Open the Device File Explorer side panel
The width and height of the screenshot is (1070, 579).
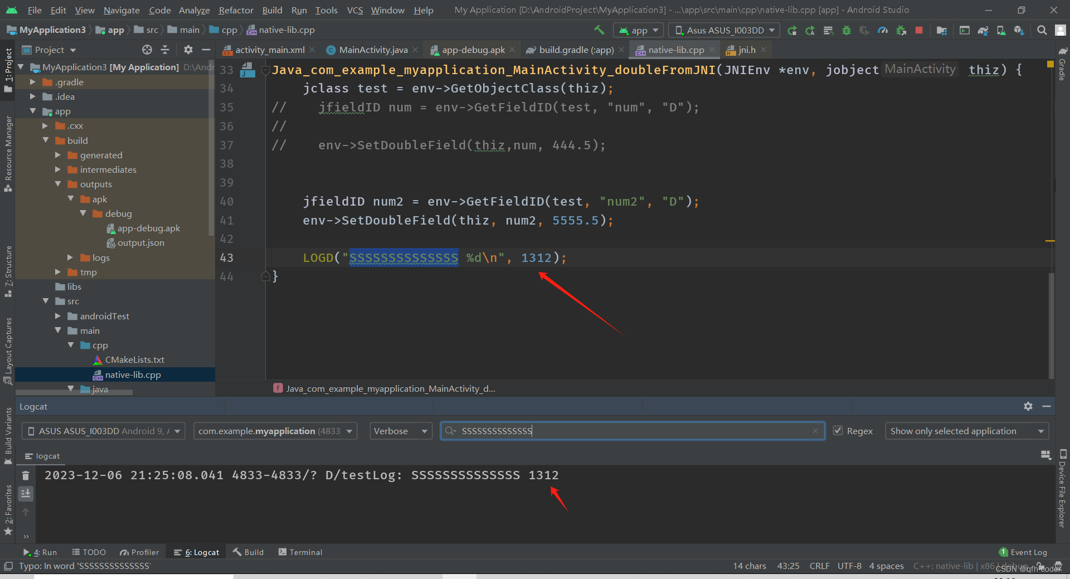pyautogui.click(x=1062, y=489)
